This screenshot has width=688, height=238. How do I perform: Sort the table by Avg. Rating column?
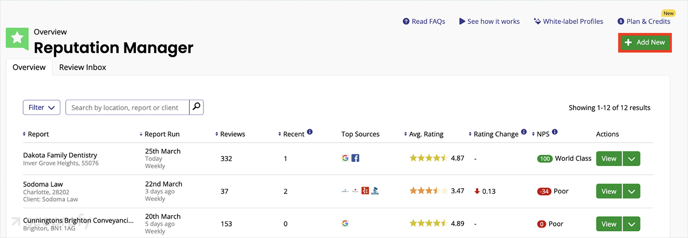click(424, 134)
